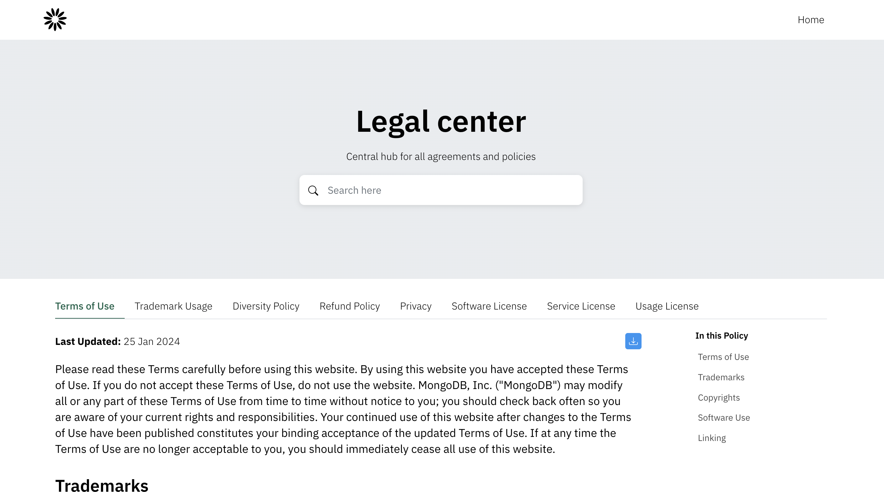Click the Legal center page heading
The image size is (884, 492).
click(441, 121)
